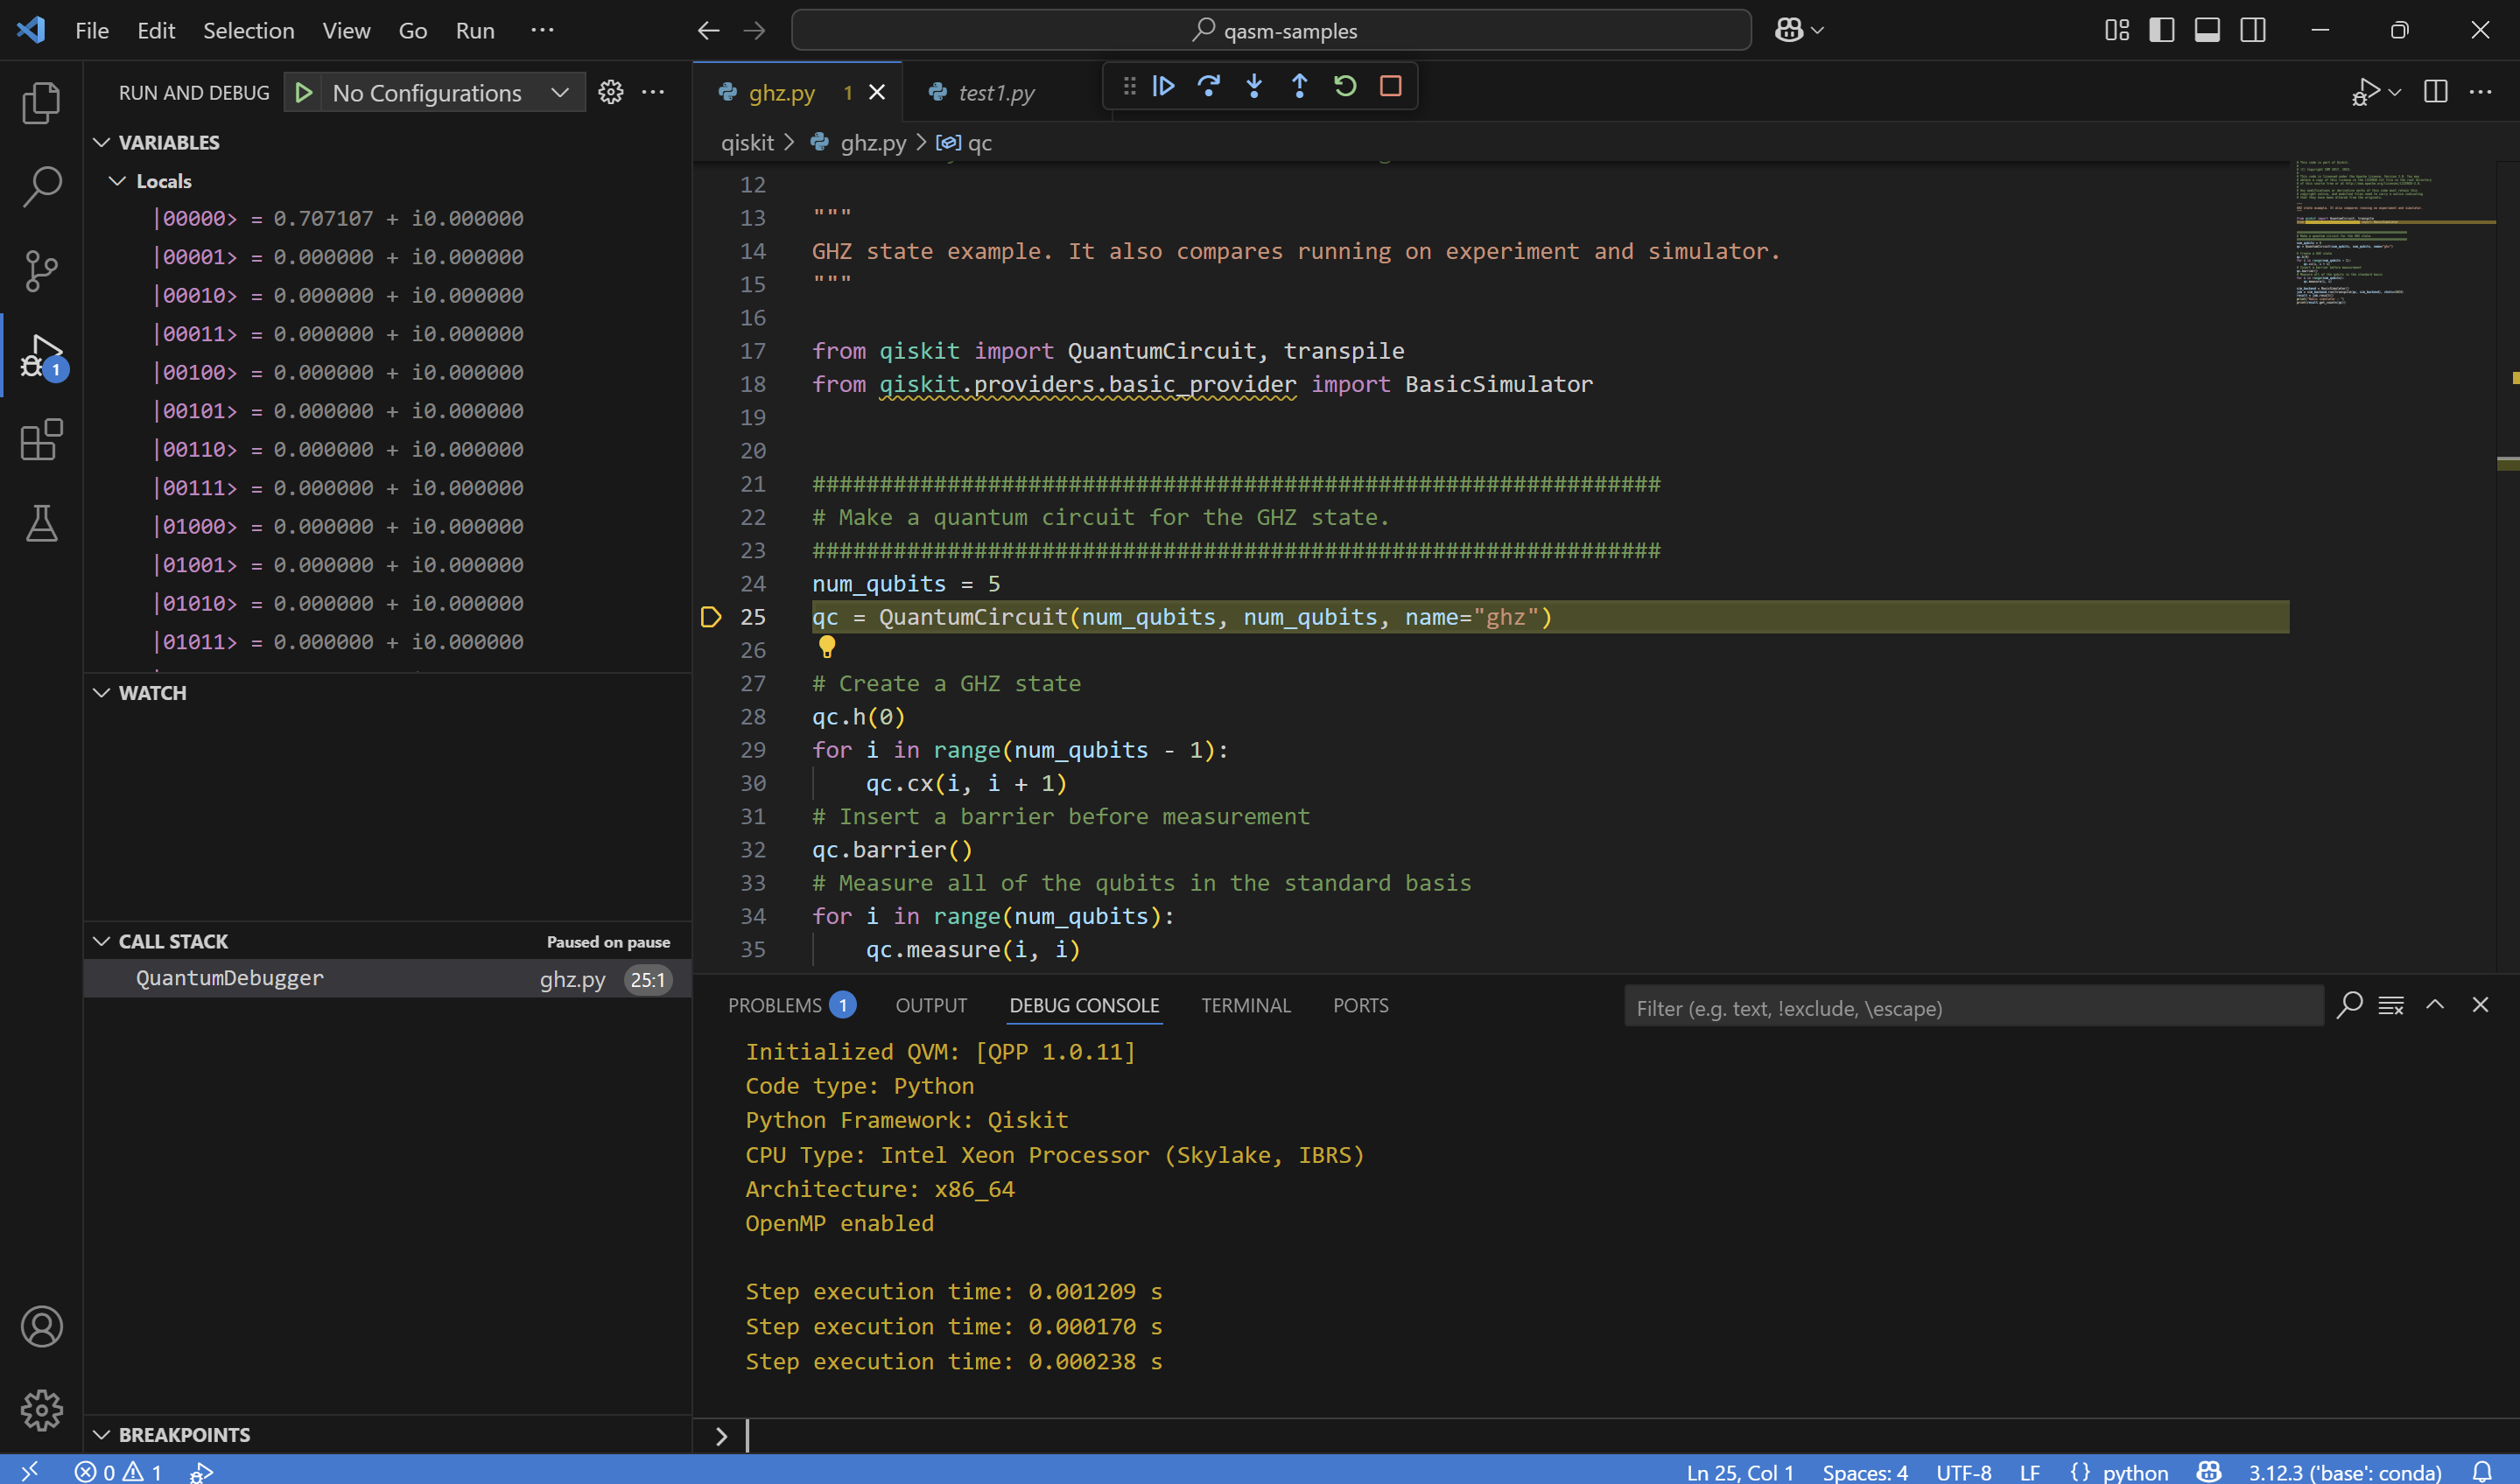Switch to the PORTS panel tab
The width and height of the screenshot is (2520, 1484).
click(x=1360, y=1005)
